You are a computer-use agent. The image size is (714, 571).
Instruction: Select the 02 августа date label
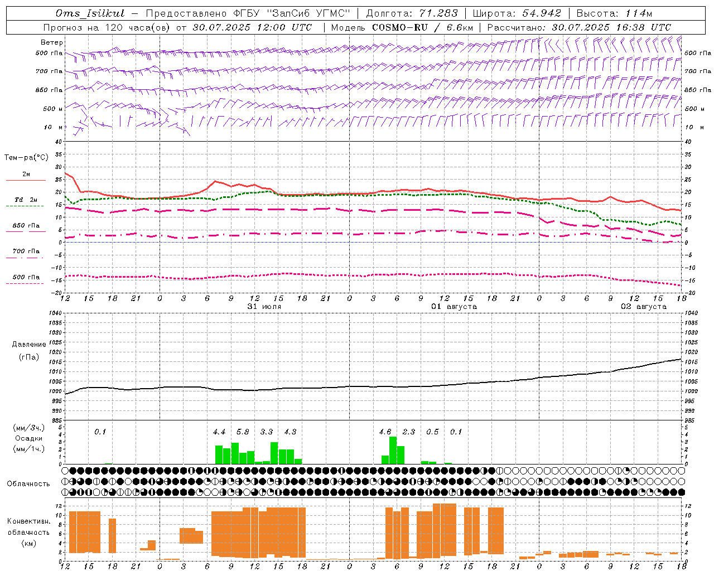pyautogui.click(x=643, y=307)
